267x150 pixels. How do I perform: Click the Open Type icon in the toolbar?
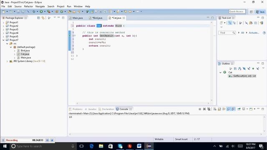click(70, 12)
